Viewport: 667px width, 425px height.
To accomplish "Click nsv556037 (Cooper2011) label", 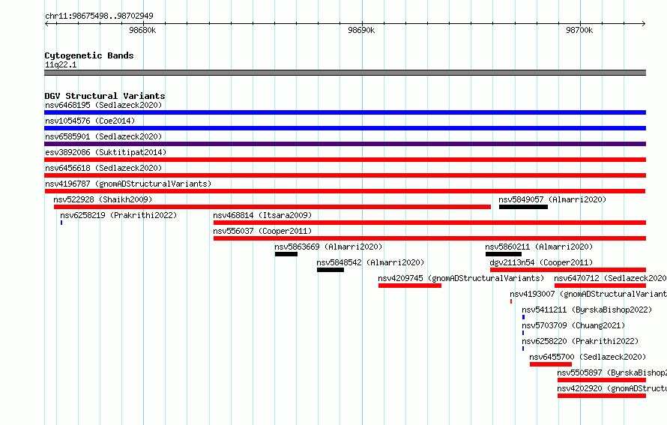I will click(x=262, y=231).
